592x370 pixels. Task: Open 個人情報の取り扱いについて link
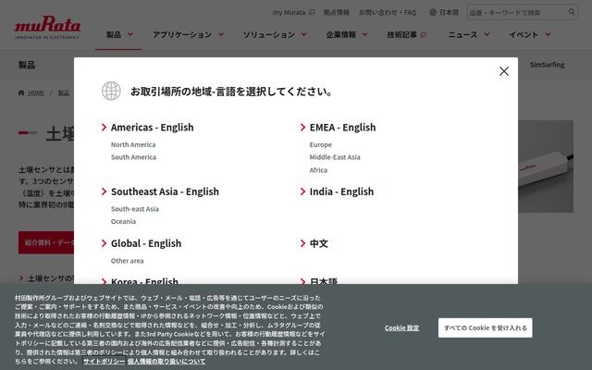click(166, 361)
